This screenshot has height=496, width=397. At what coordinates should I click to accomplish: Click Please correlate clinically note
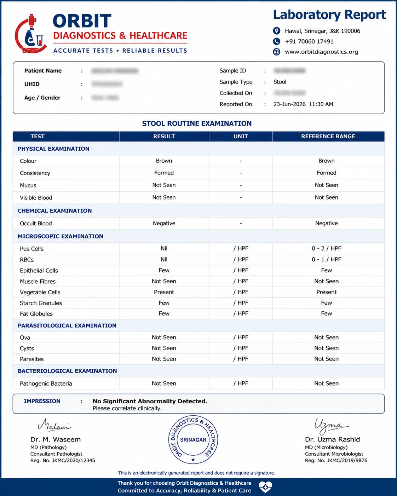pos(127,408)
